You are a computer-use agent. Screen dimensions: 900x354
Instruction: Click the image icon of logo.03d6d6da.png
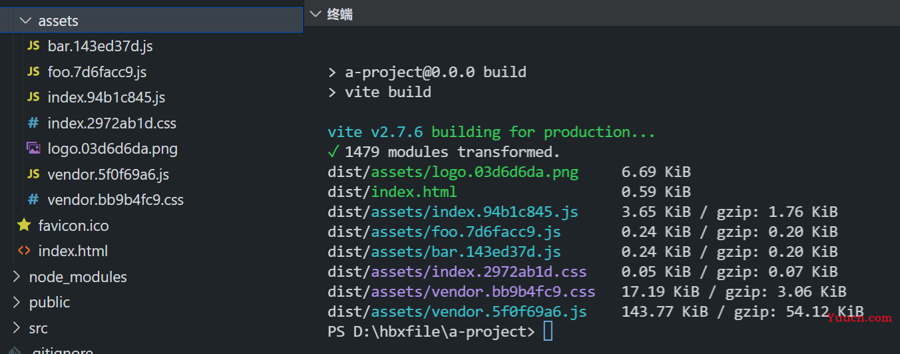[33, 148]
